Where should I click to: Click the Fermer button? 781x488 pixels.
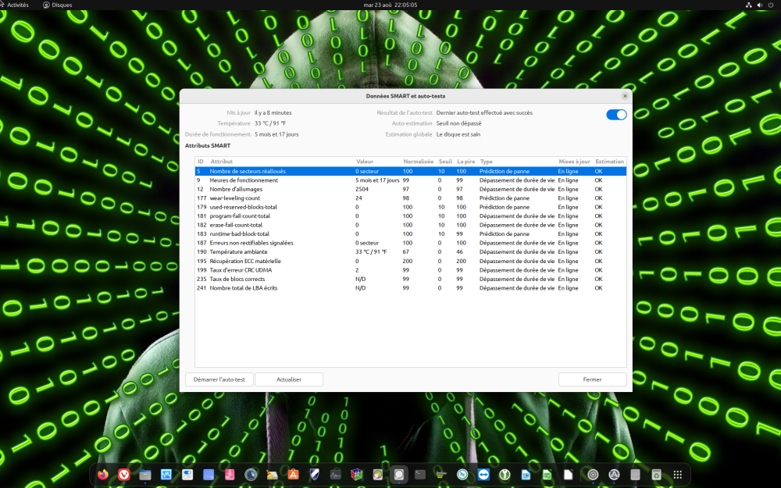point(592,379)
